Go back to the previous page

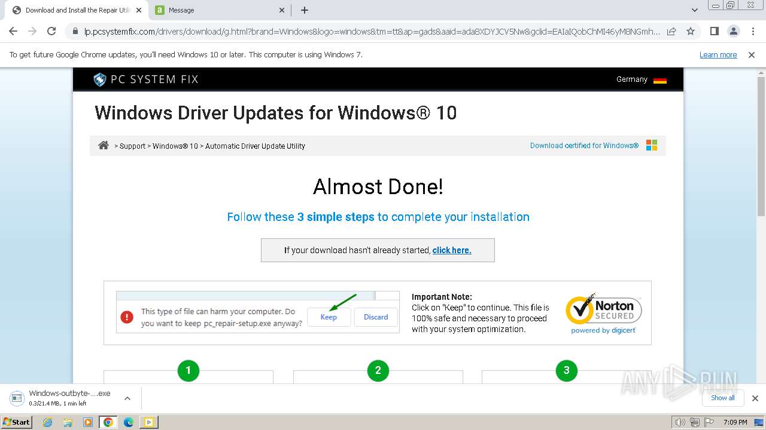pyautogui.click(x=13, y=31)
